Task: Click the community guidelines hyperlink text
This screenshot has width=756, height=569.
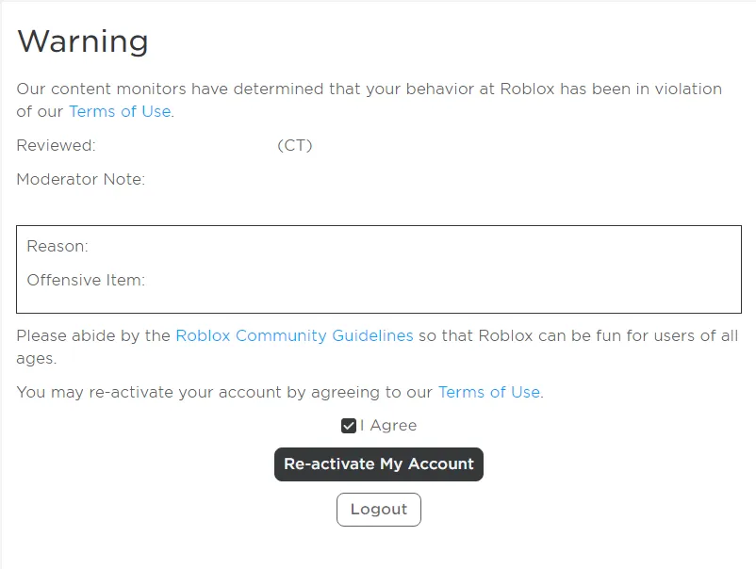Action: click(x=294, y=335)
